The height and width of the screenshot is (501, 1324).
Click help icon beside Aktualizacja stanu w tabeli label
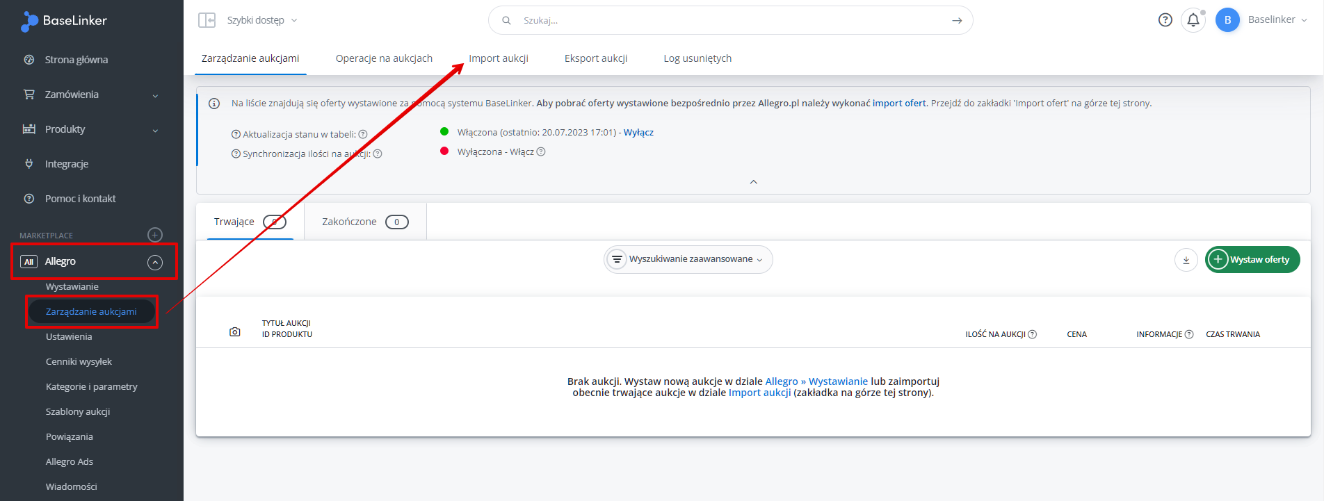click(363, 135)
